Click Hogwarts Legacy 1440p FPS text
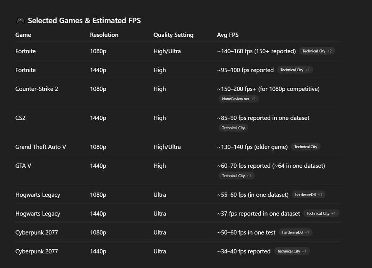Viewport: 372px width, 268px height. coord(258,214)
